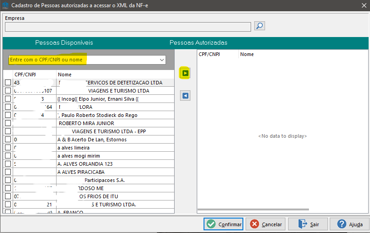Select 'Paulo Roberto Stodieck do Rego' name cell
This screenshot has width=370, height=233.
pos(115,115)
